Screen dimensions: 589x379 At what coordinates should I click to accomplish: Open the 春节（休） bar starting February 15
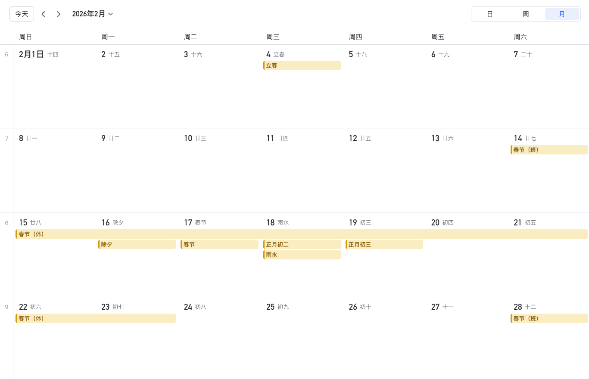tap(302, 234)
